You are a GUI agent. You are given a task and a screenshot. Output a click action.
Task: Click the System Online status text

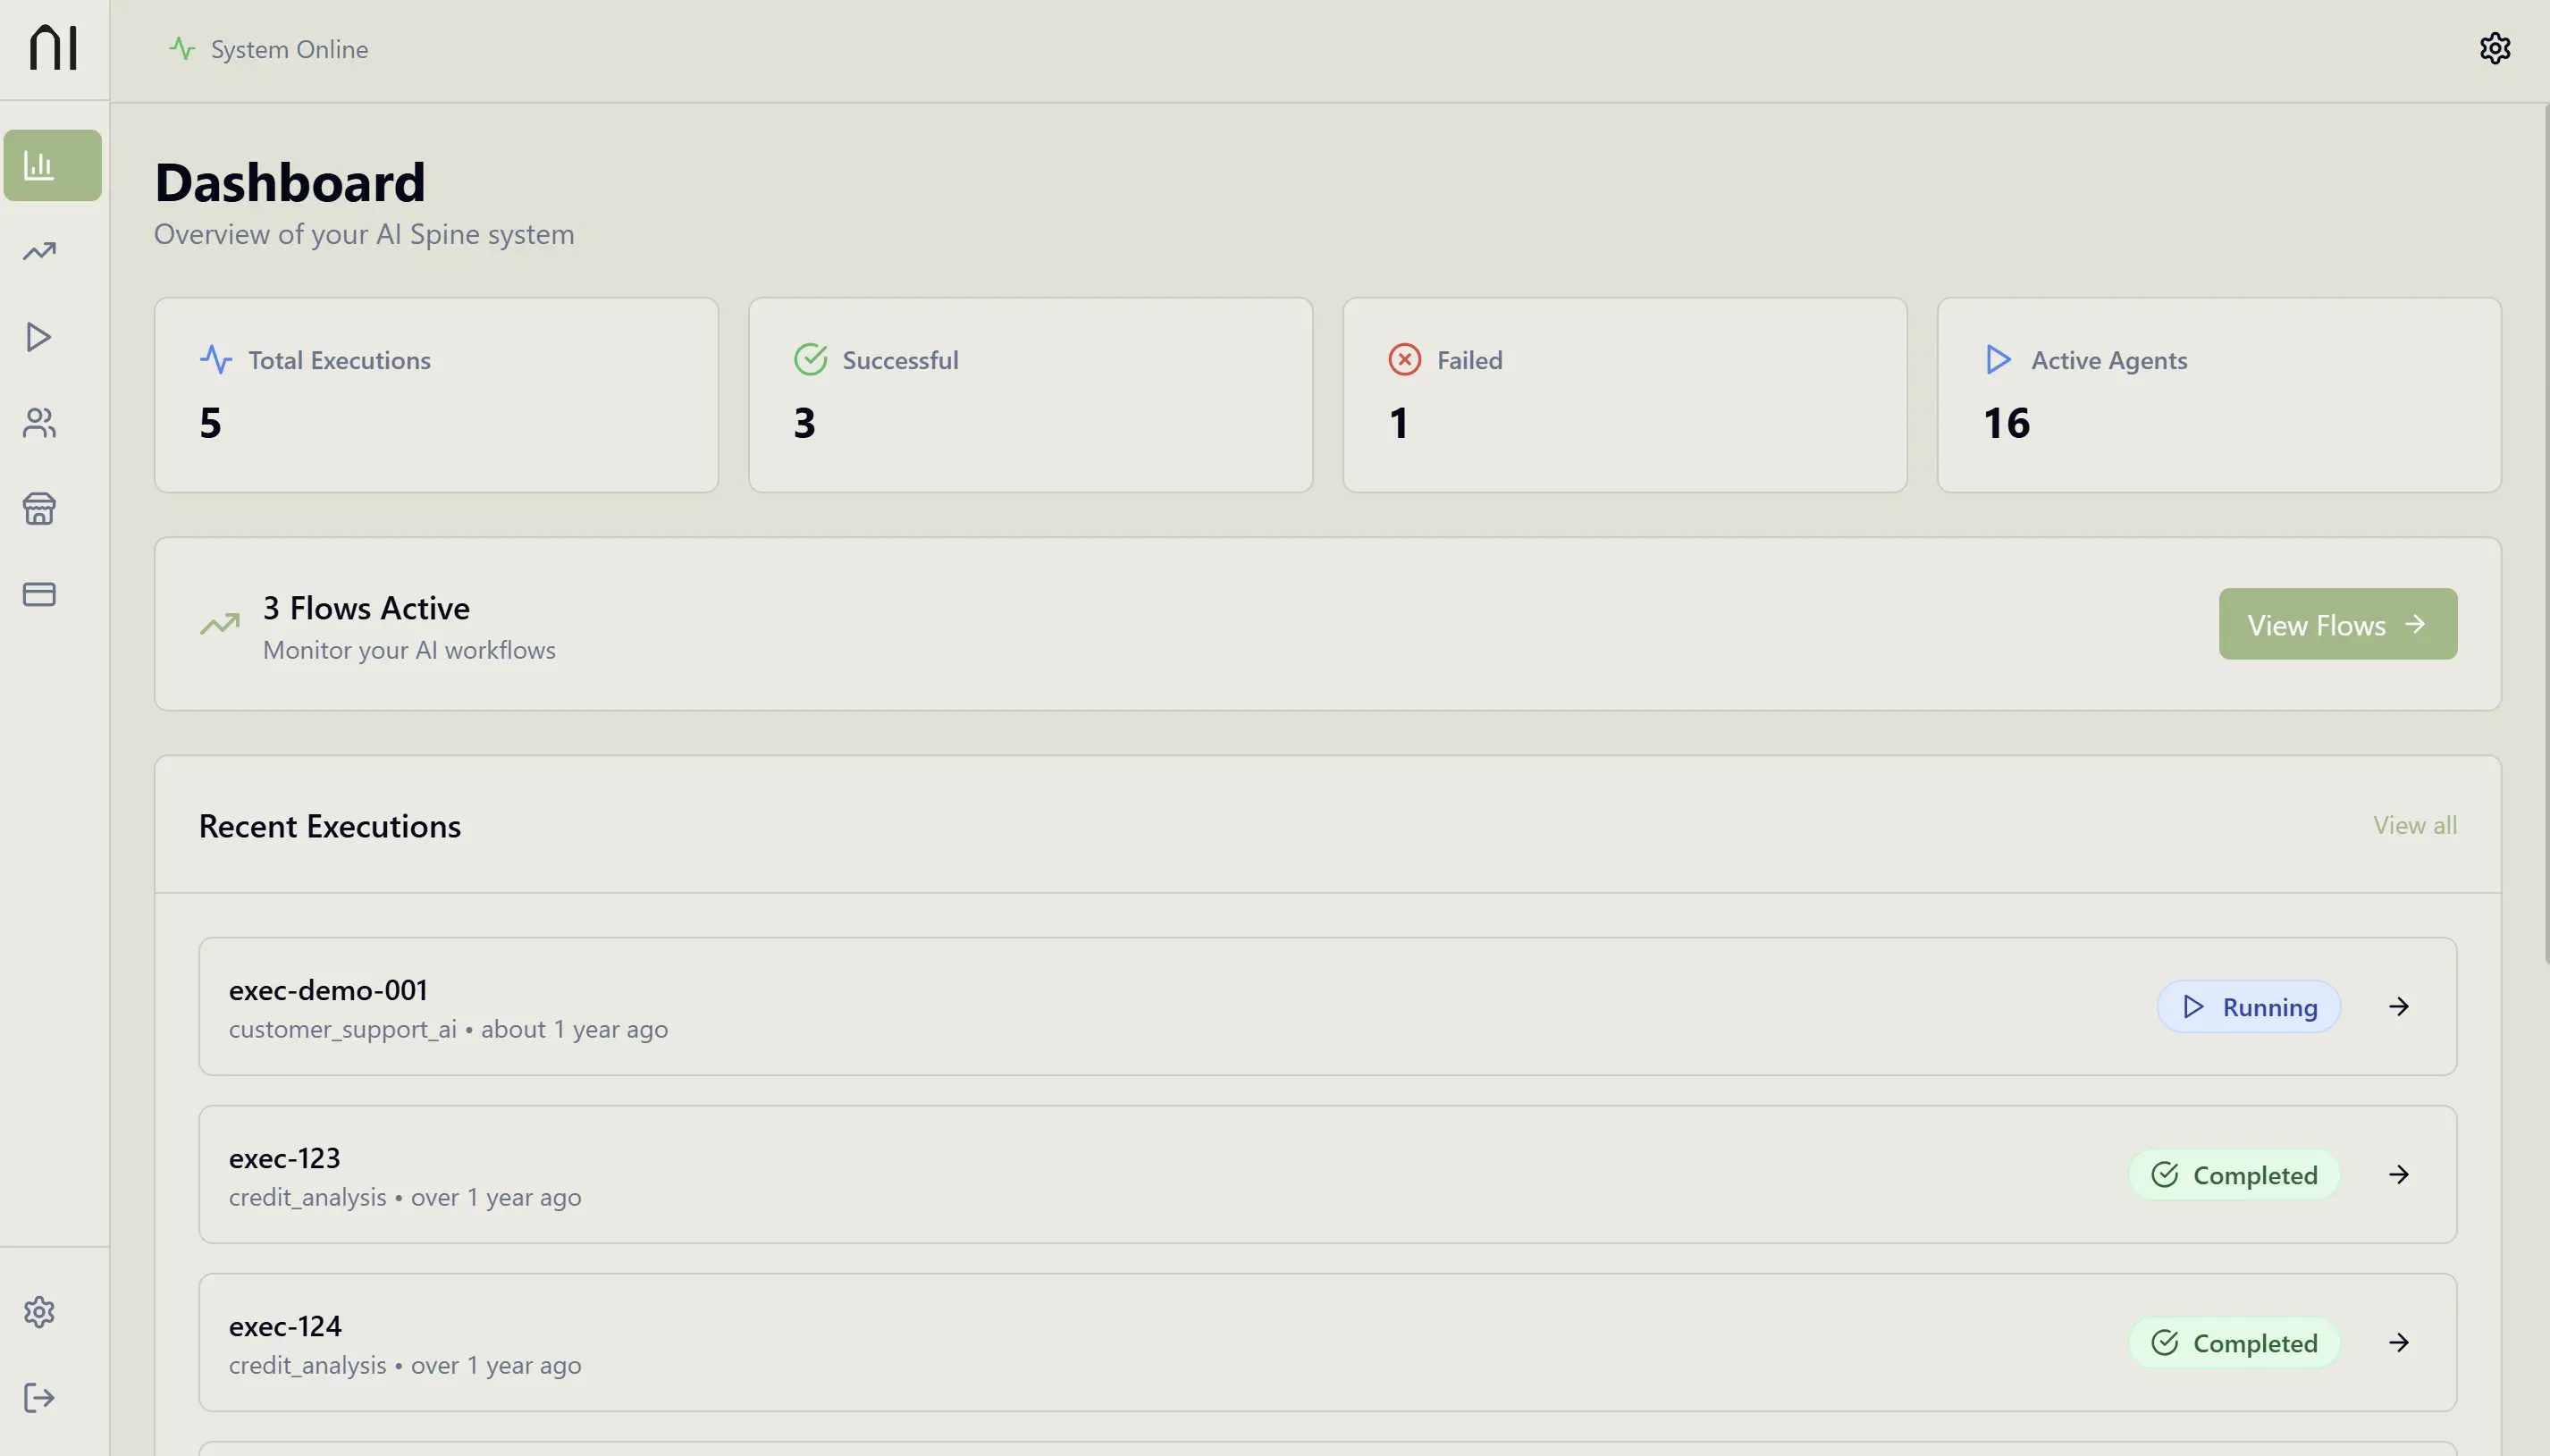click(289, 49)
